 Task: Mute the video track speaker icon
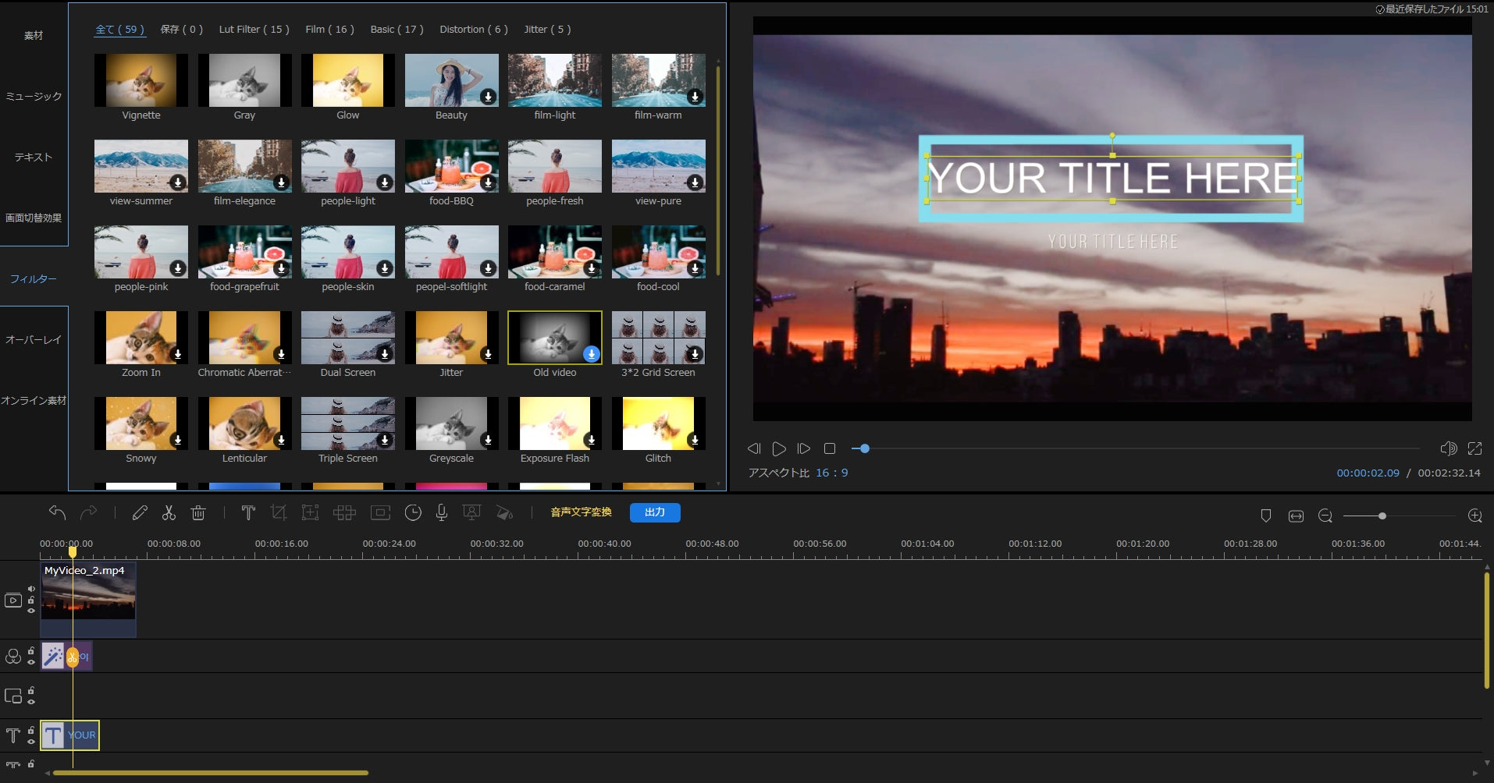[31, 589]
